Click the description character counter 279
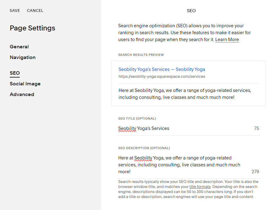Screen dimensions: 276x210 pyautogui.click(x=255, y=172)
